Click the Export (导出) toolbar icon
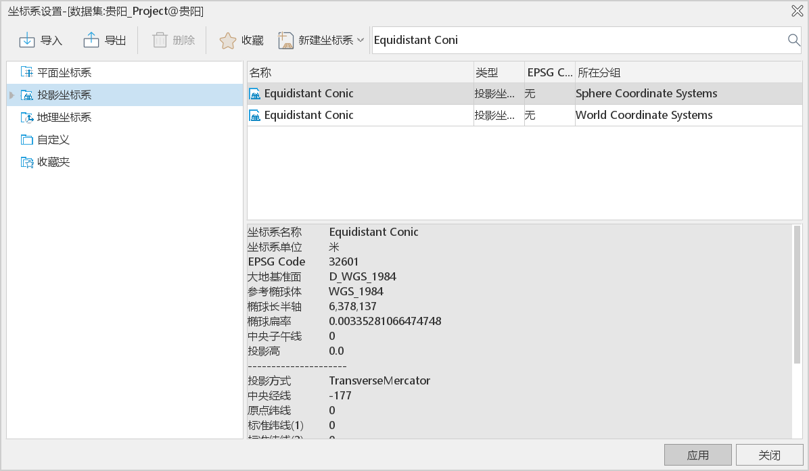 point(91,41)
